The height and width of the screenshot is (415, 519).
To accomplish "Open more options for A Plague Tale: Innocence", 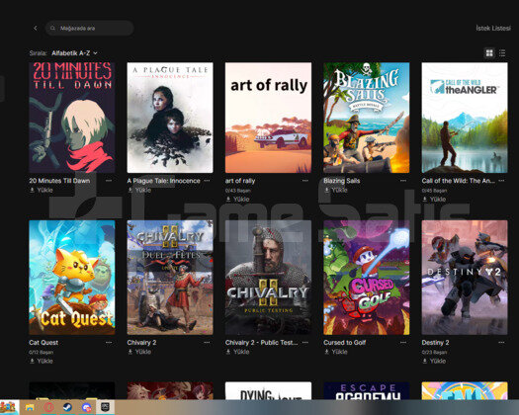I will point(207,181).
